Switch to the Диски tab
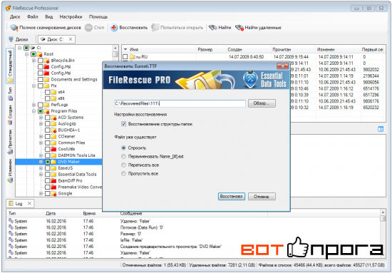This screenshot has height=273, width=392. (x=19, y=39)
